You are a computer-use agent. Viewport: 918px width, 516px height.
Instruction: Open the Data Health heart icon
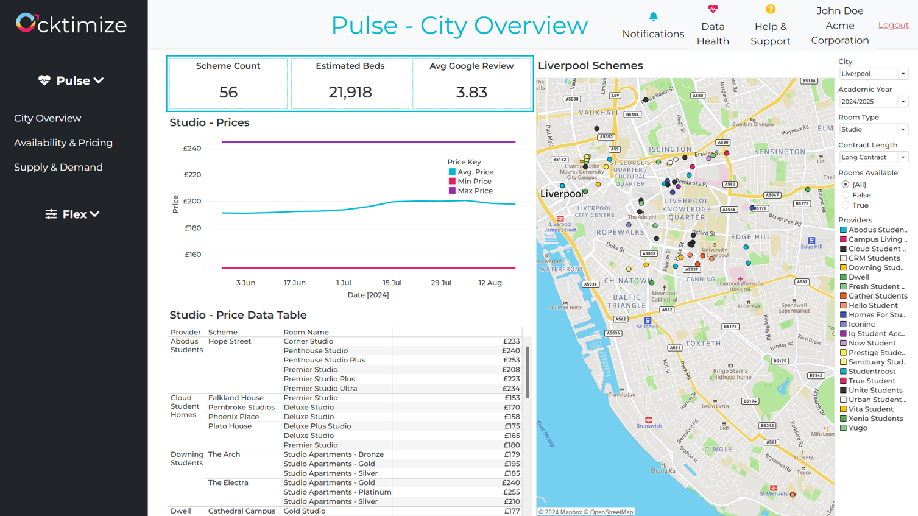click(713, 9)
